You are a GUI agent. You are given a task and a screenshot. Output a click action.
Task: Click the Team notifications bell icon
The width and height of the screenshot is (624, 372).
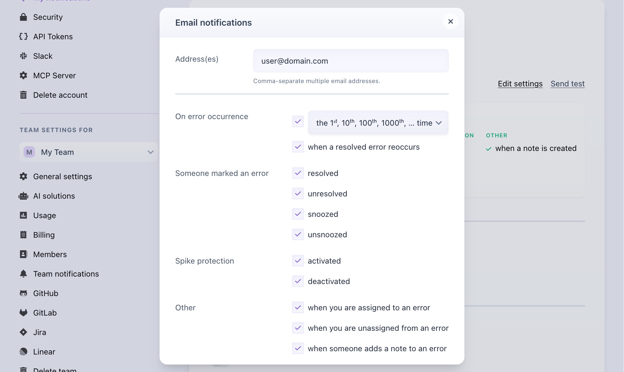point(23,274)
